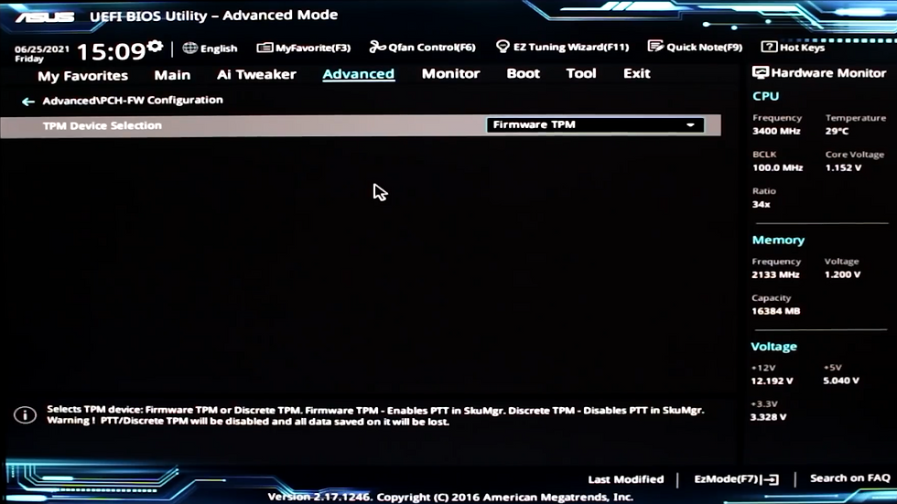This screenshot has width=897, height=504.
Task: Click the Voltage heading in Hardware Monitor
Action: coord(773,347)
